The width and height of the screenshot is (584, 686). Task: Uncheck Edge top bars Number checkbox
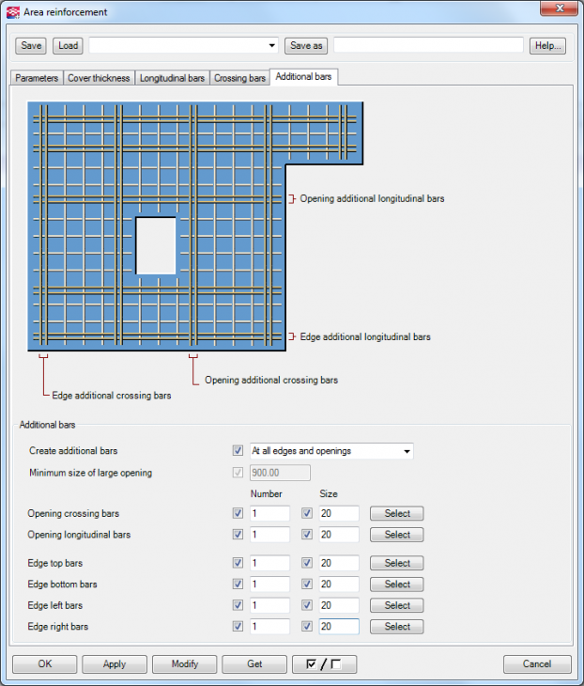(238, 564)
